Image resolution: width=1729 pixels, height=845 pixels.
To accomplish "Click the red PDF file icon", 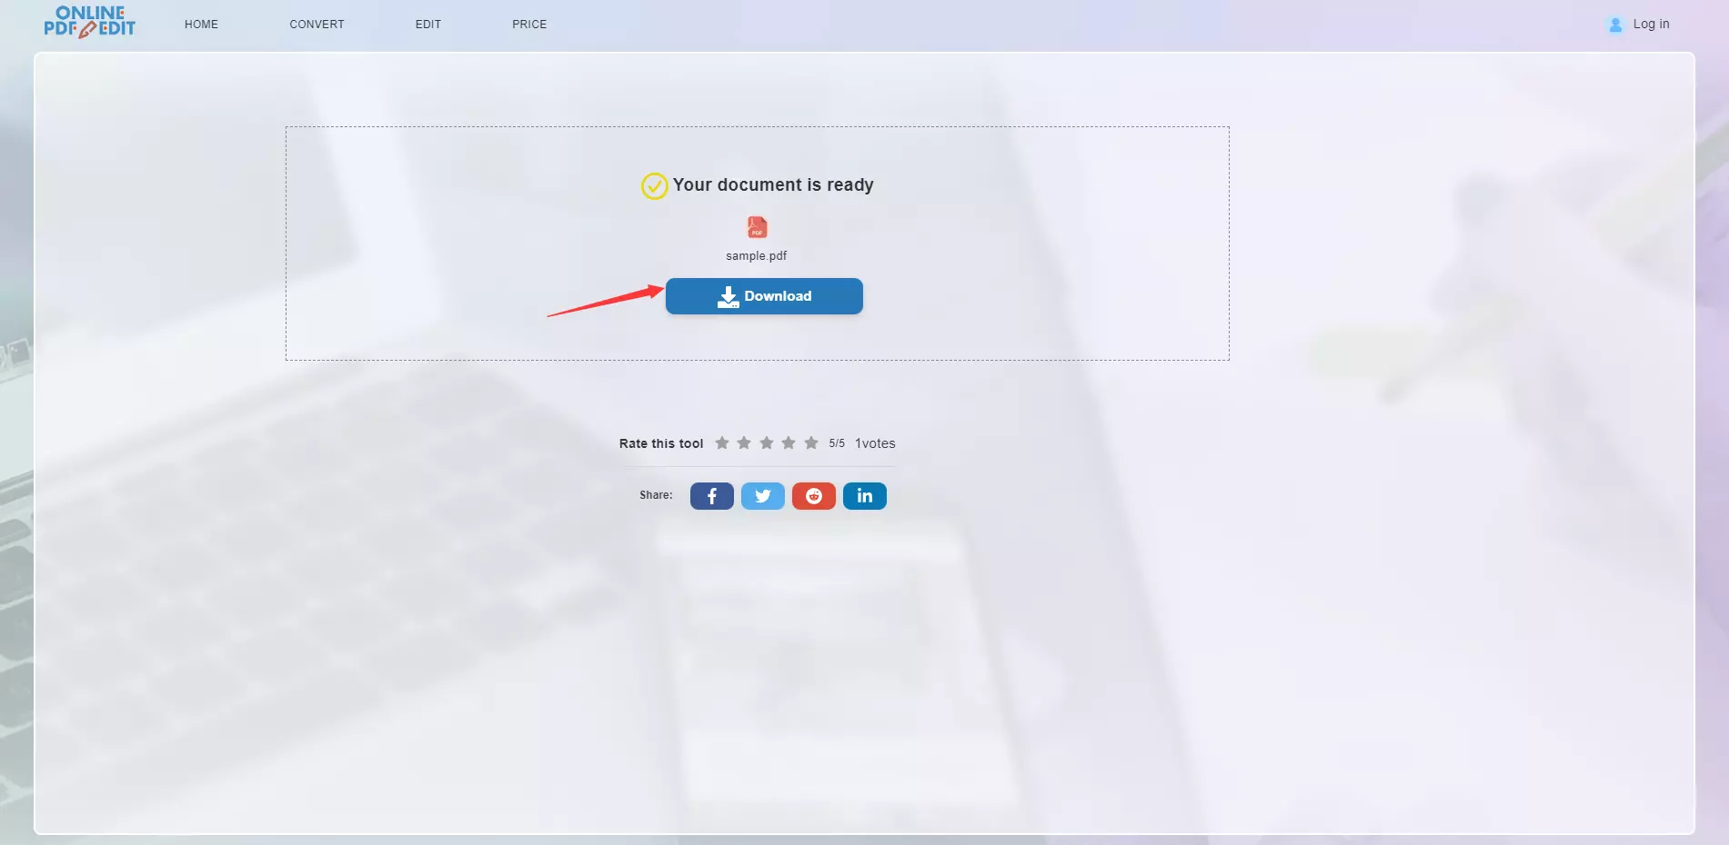I will pos(757,227).
